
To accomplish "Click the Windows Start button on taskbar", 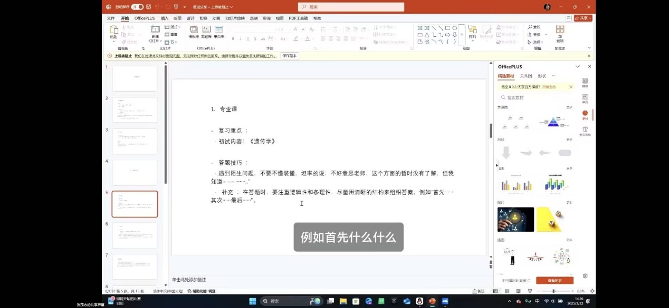I will [253, 301].
